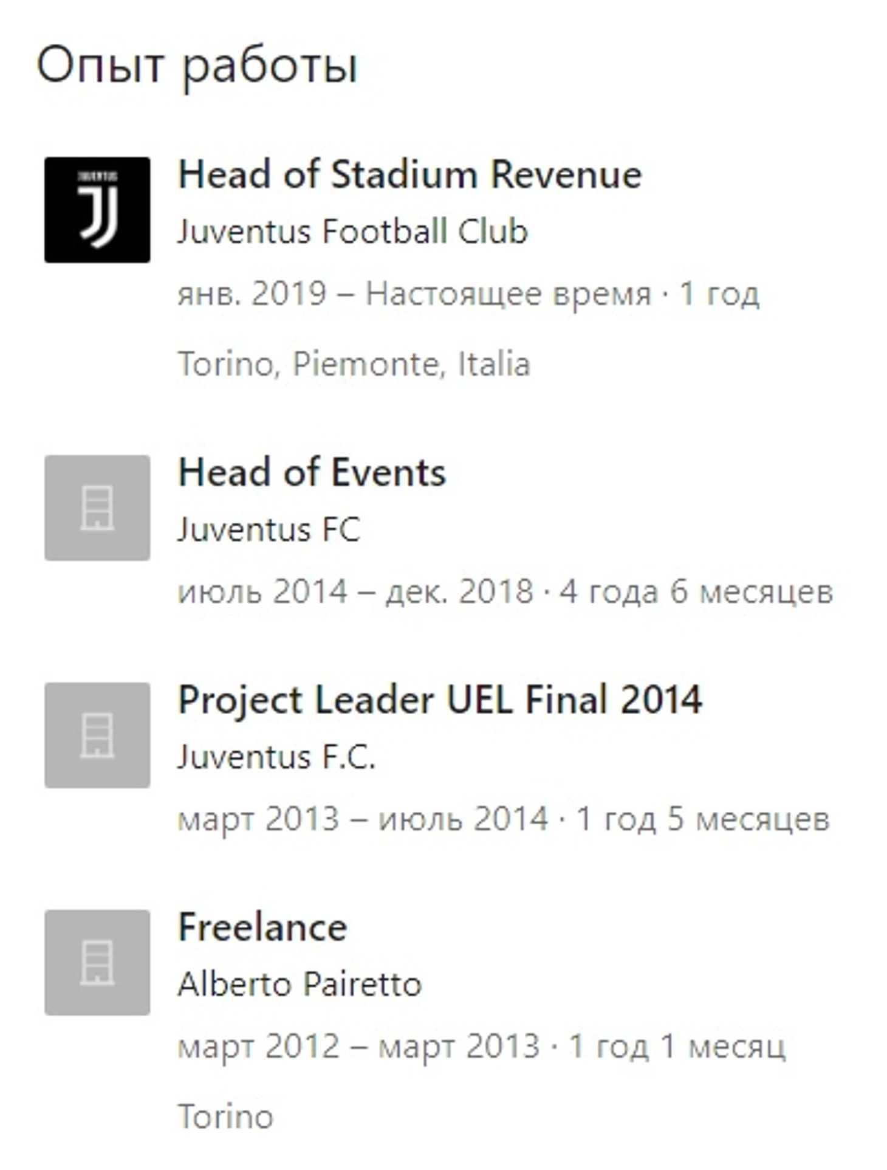Open Project Leader UEL Final 2014 title

coord(440,700)
